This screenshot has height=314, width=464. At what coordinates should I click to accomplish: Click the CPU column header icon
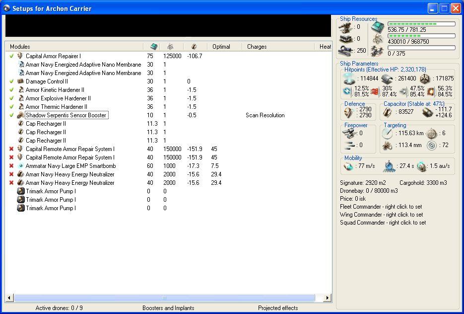154,47
